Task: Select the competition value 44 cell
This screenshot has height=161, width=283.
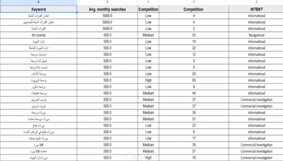Action: [194, 93]
